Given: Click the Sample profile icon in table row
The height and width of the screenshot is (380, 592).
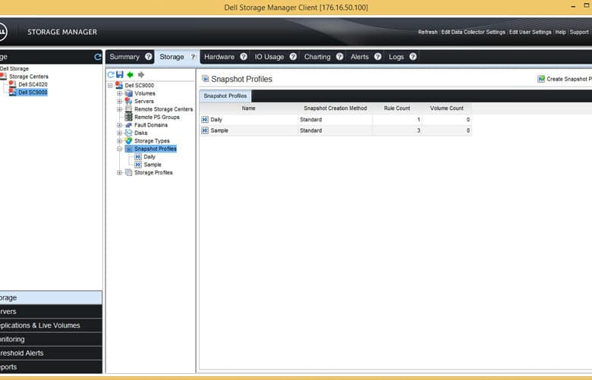Looking at the screenshot, I should 205,130.
